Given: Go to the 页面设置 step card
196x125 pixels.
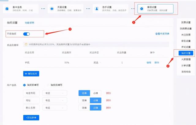Looking at the screenshot, I should (66, 9).
